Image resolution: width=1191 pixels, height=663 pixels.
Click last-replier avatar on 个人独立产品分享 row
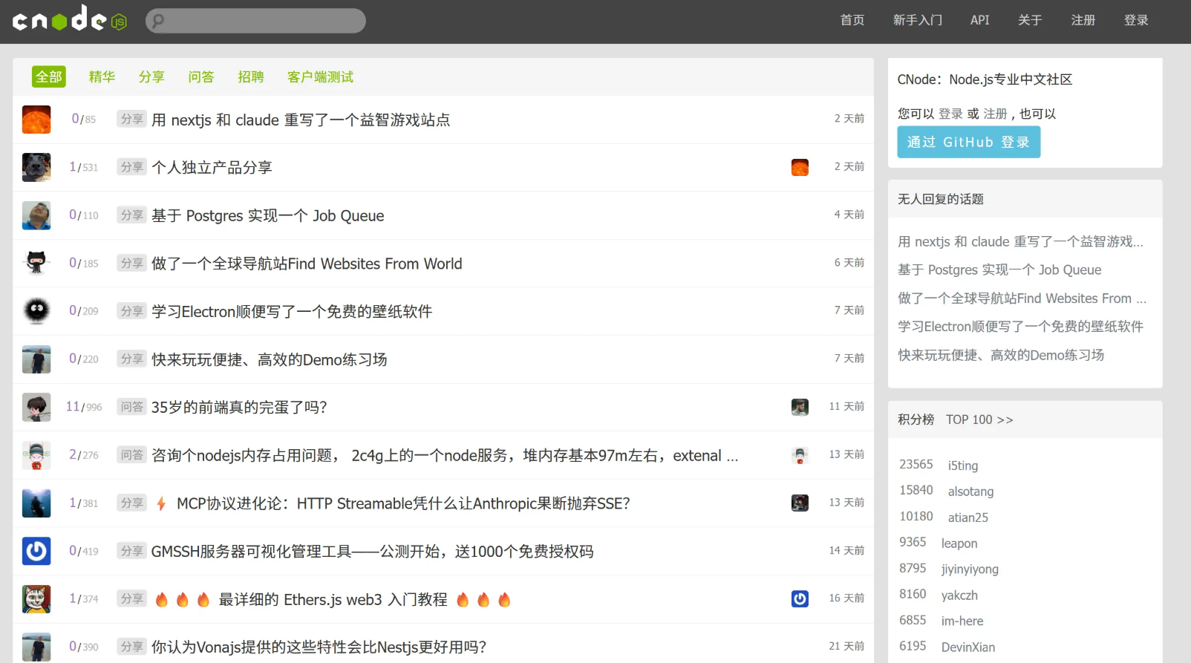coord(800,167)
